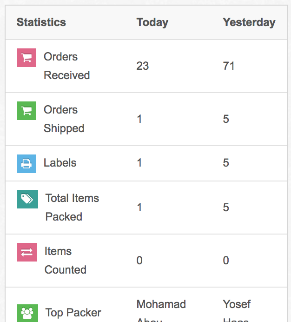
Task: Click today's Items Counted value 0
Action: [139, 261]
